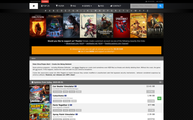The width and height of the screenshot is (193, 120).
Task: Open the Oblivion cover art
Action: point(38,26)
